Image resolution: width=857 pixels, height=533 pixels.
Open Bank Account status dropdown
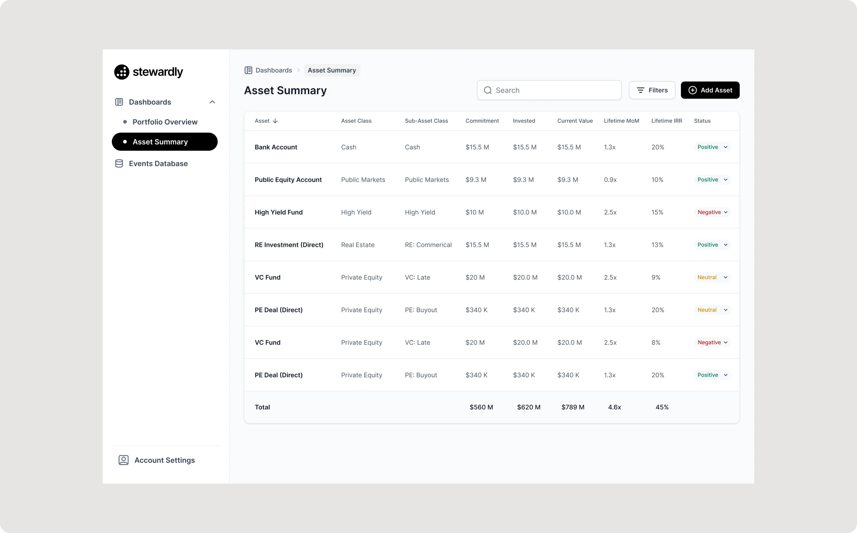(x=725, y=147)
